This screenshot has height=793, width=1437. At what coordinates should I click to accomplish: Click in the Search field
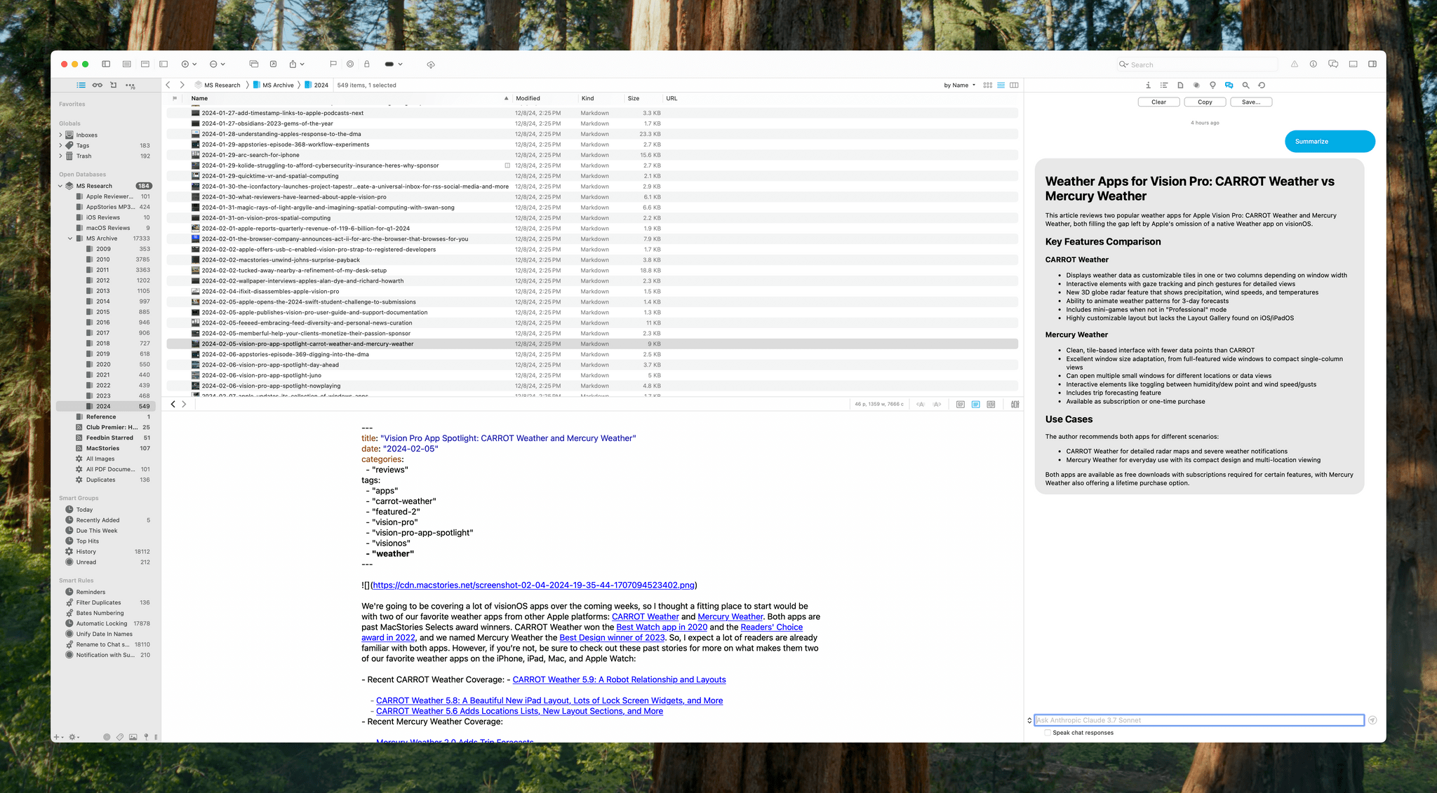click(x=1197, y=65)
